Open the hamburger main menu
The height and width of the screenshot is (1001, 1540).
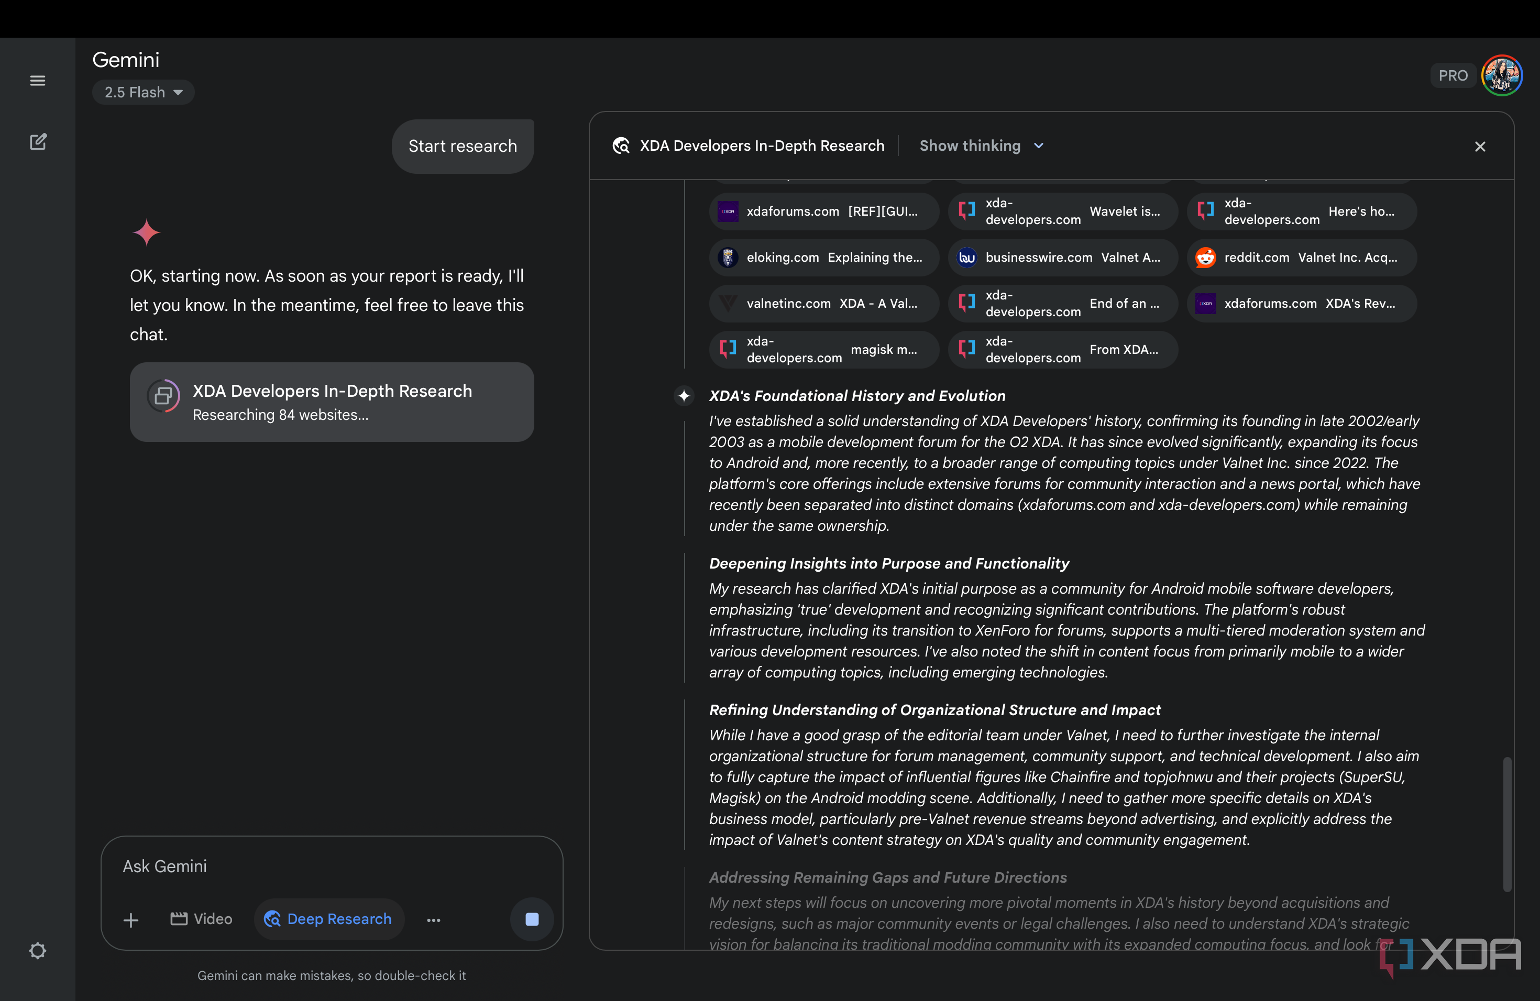(38, 81)
